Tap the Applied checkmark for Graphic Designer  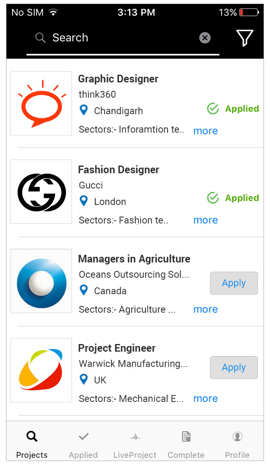(213, 109)
